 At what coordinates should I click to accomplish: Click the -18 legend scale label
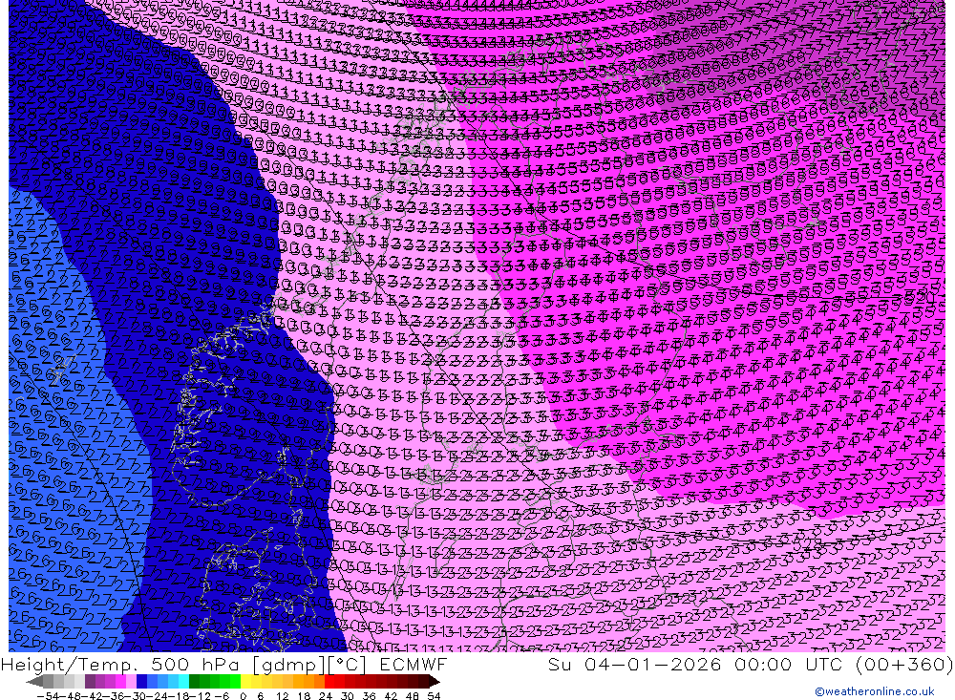point(180,696)
